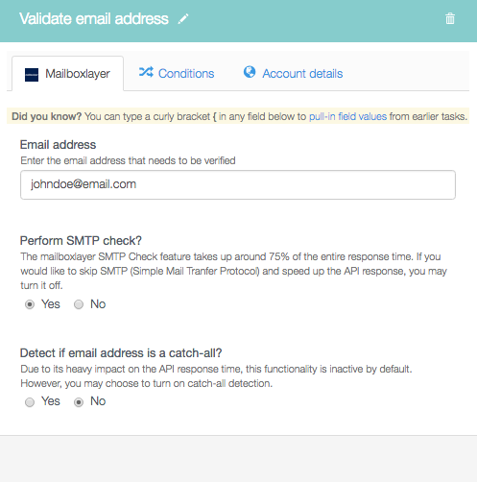Viewport: 477px width, 482px height.
Task: Switch to the Mailboxlayer tab
Action: point(68,74)
